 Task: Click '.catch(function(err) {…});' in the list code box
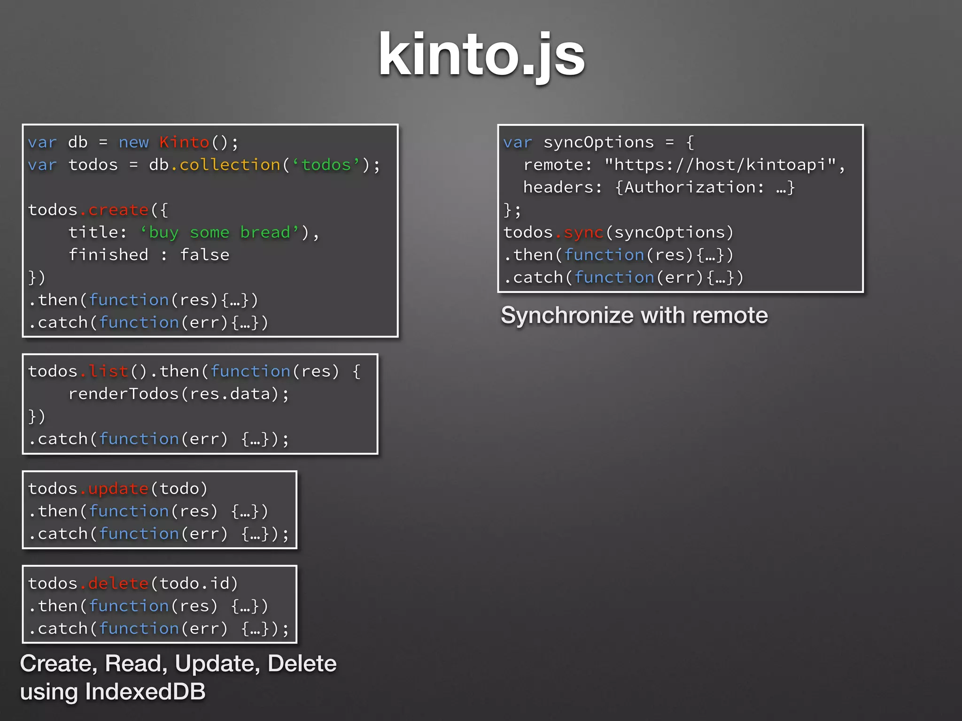(x=159, y=439)
